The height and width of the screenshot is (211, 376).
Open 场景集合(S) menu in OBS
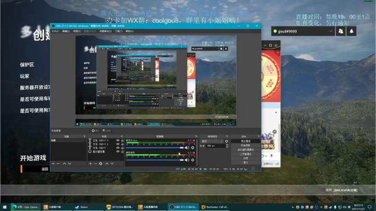coord(105,31)
